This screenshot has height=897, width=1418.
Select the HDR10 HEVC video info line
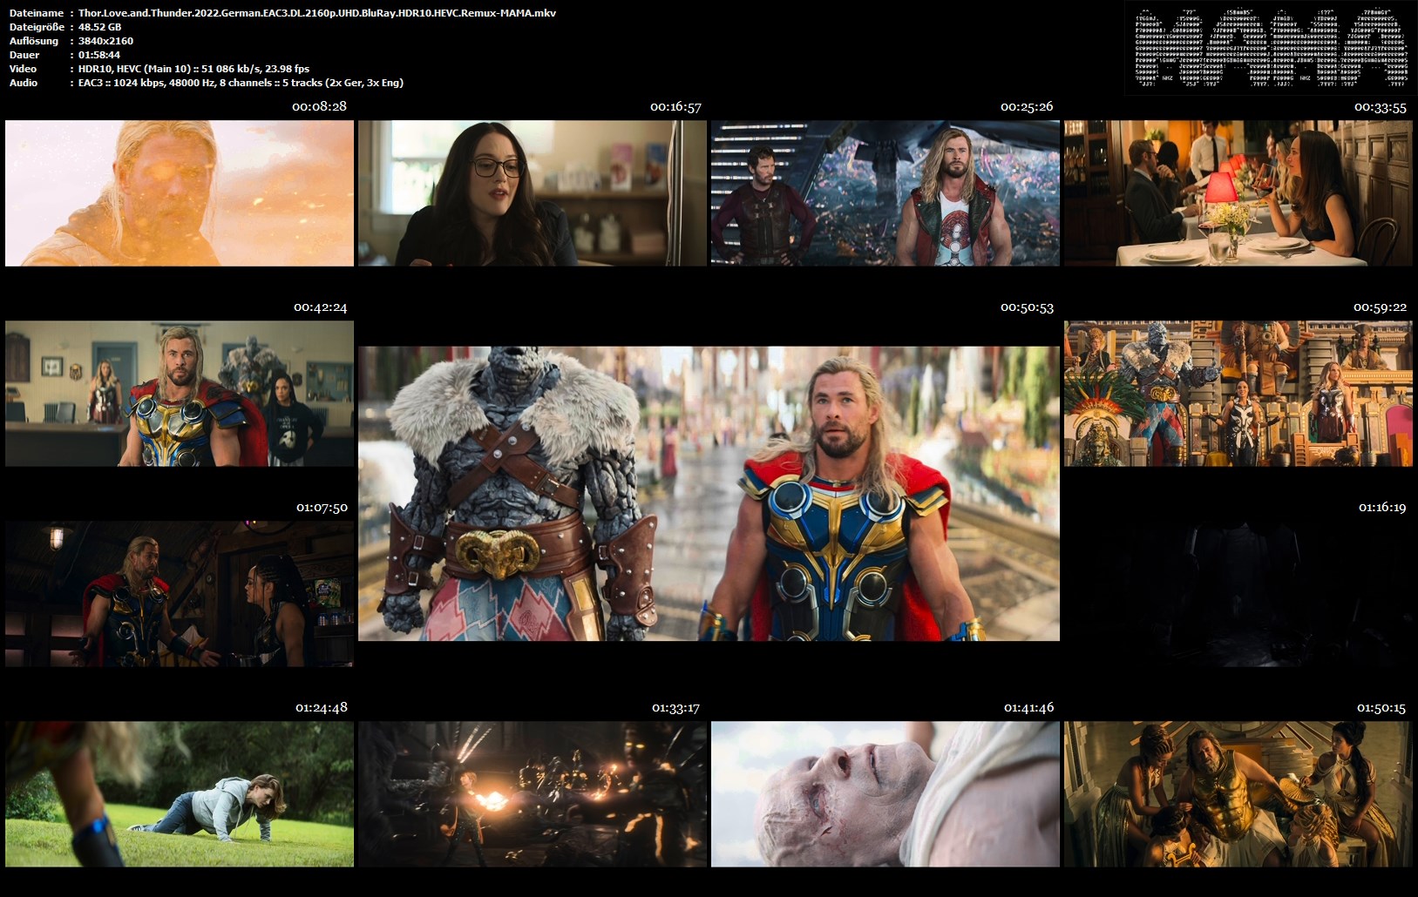click(x=193, y=69)
